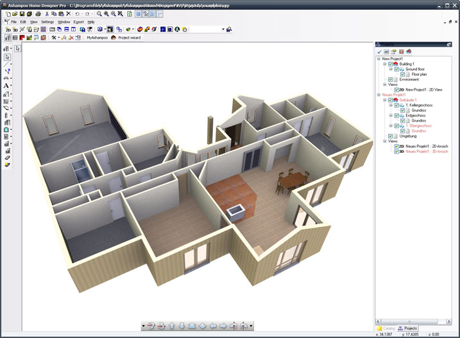Click the Project wizard button

130,38
